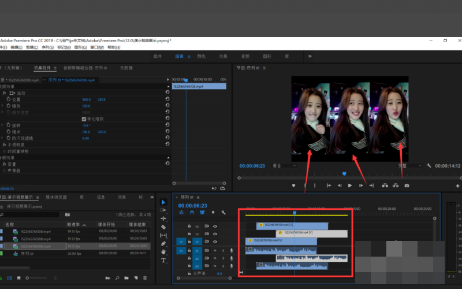Solo audio track A2
The height and width of the screenshot is (289, 462).
[x=223, y=258]
